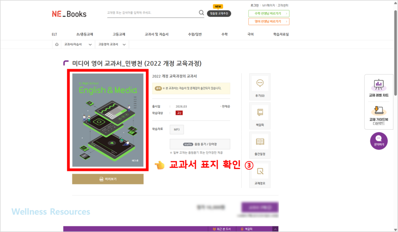The width and height of the screenshot is (398, 232).
Task: Open the 초/중등교재 menu
Action: tap(84, 34)
